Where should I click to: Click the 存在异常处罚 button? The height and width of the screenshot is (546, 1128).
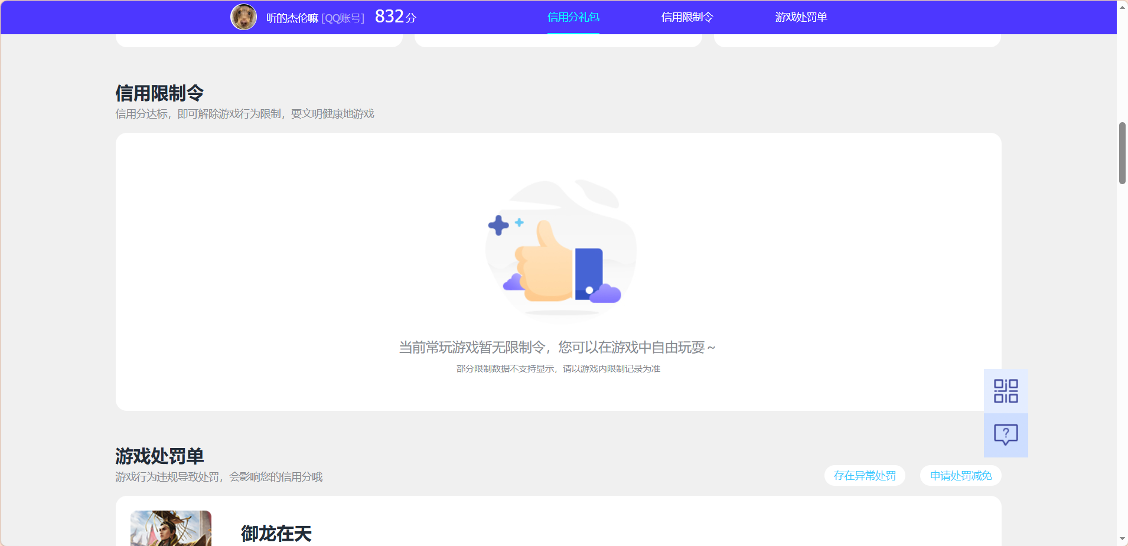tap(864, 475)
